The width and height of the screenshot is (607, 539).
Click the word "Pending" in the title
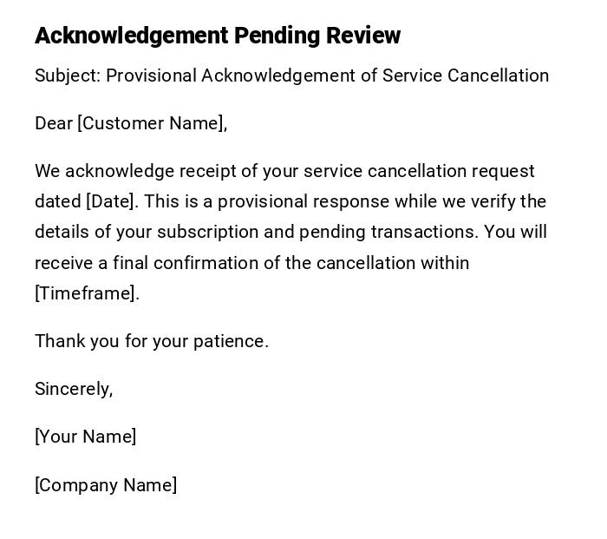[x=277, y=36]
